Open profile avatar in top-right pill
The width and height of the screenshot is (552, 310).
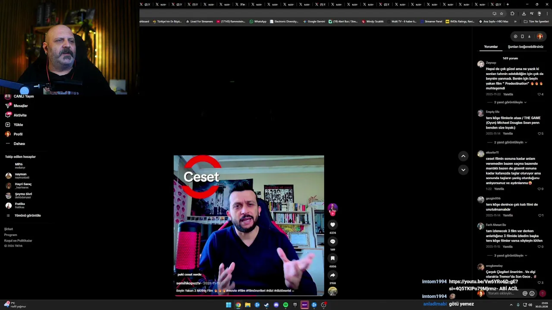click(539, 37)
